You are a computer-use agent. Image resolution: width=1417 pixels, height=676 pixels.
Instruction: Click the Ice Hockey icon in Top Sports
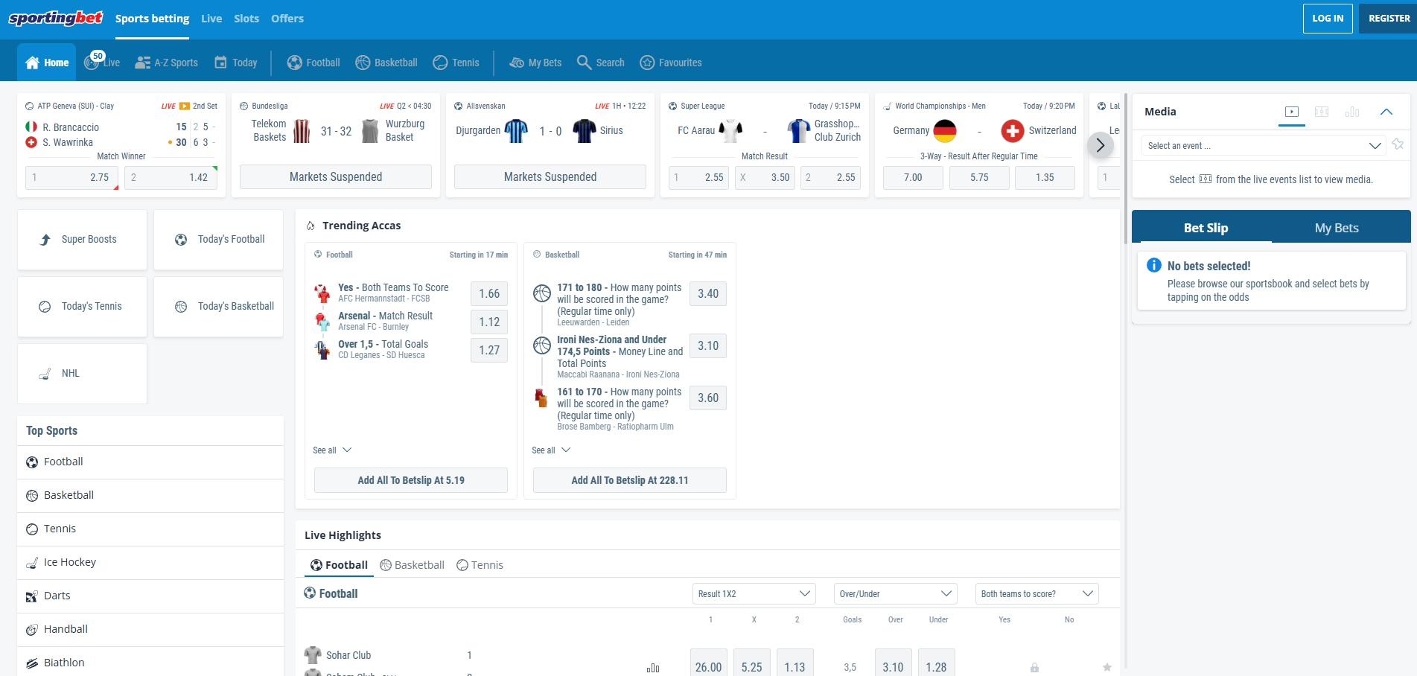coord(31,563)
